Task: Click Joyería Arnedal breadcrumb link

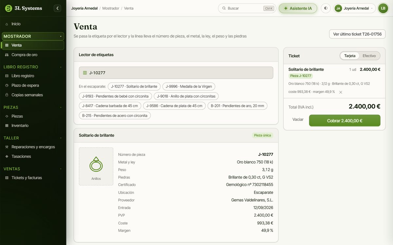Action: pos(84,8)
